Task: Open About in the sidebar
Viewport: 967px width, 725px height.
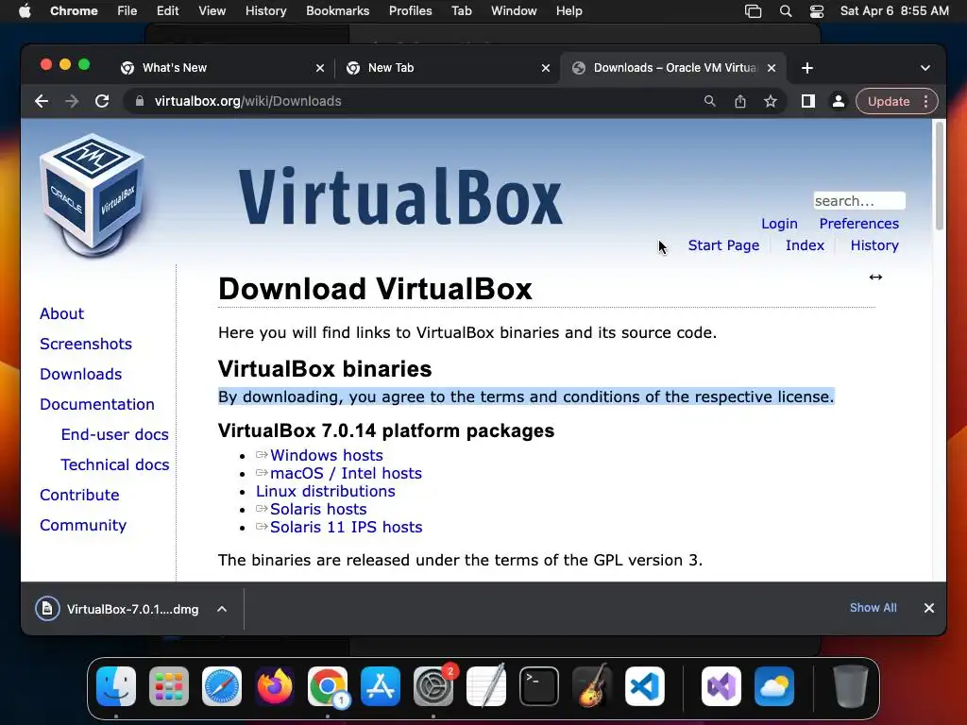Action: (x=61, y=313)
